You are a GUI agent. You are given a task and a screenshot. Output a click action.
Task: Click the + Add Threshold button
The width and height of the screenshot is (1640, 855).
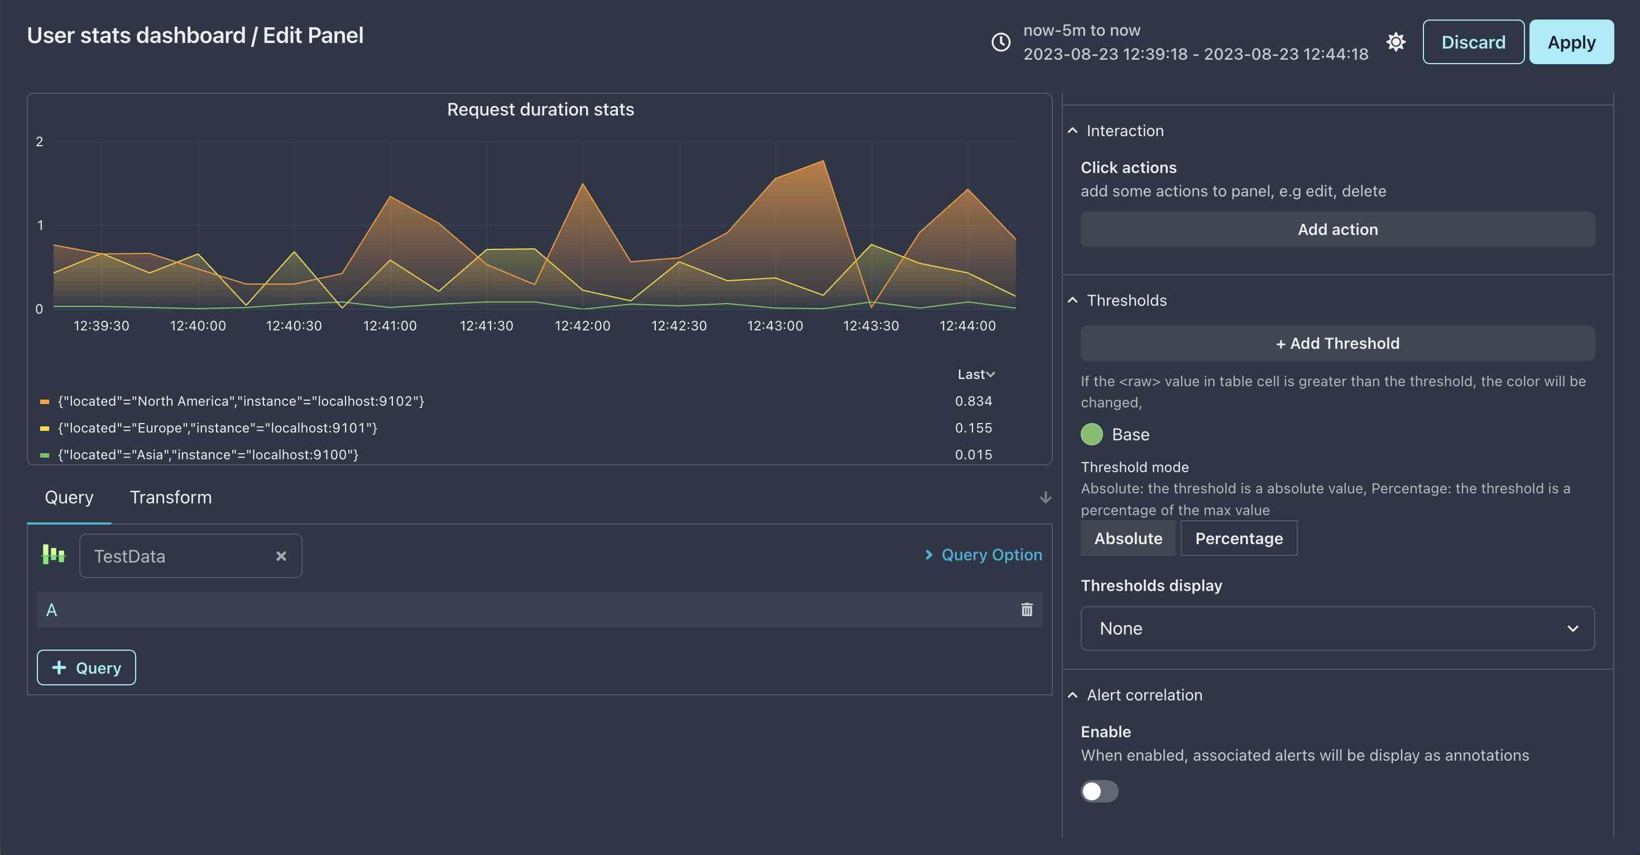coord(1337,343)
